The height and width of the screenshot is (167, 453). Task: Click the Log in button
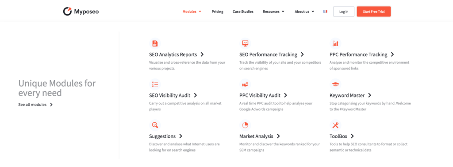(x=343, y=12)
